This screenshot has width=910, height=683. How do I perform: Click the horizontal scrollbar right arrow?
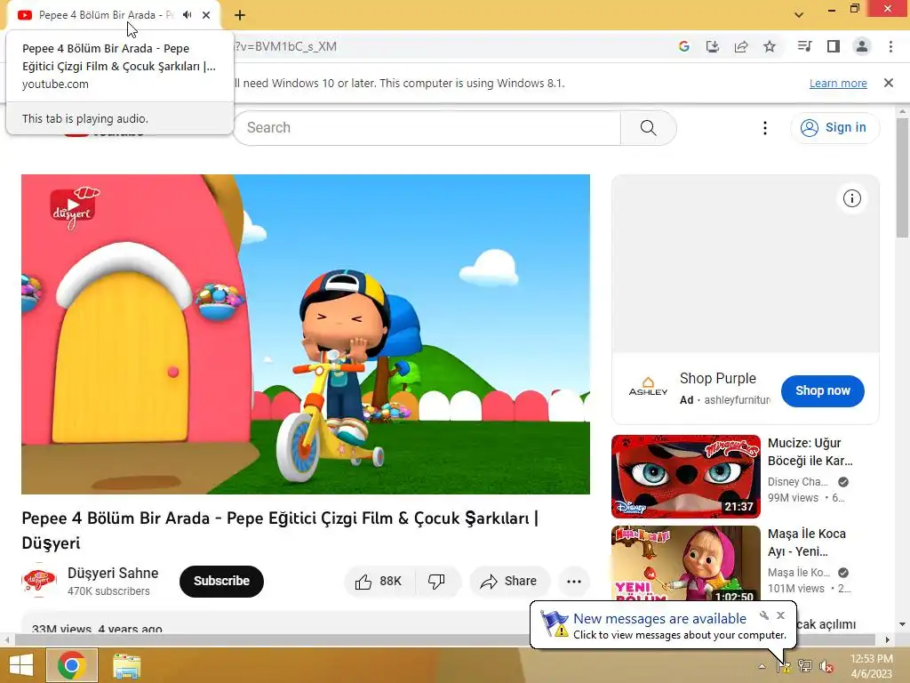click(887, 640)
